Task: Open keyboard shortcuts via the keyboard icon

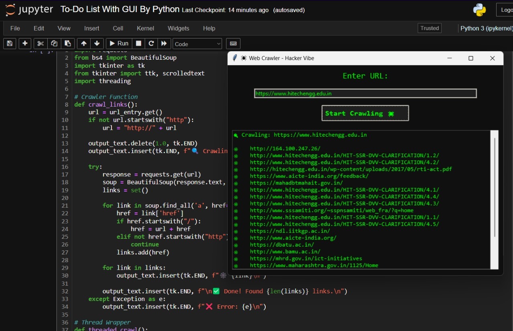Action: (233, 43)
